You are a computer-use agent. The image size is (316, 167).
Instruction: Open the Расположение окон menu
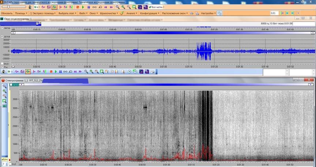click(175, 13)
